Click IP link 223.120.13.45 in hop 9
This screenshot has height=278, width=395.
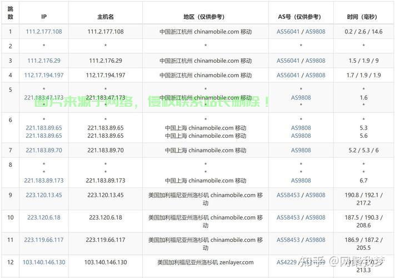tap(44, 195)
